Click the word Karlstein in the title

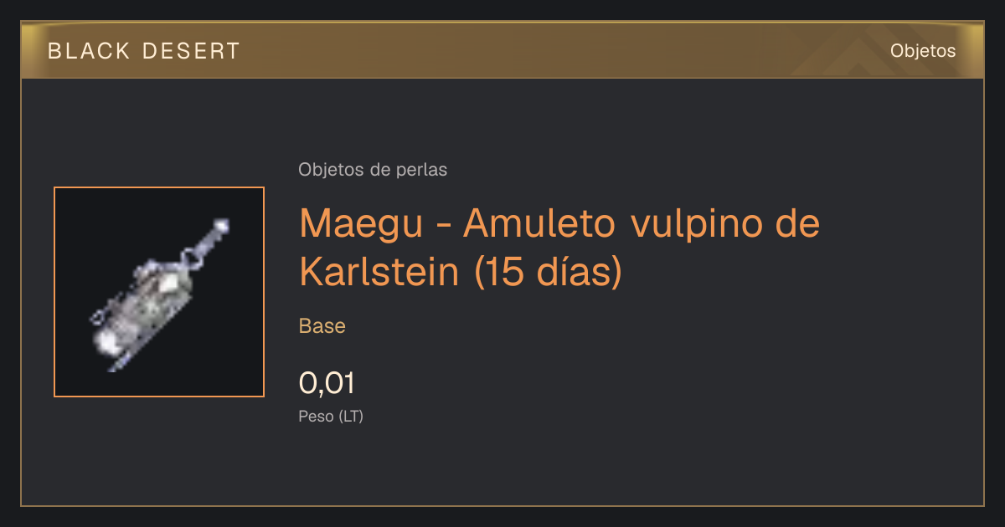click(x=379, y=273)
